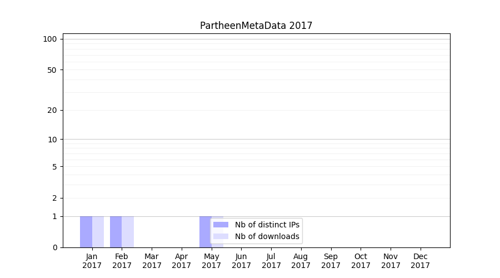Image resolution: width=500 pixels, height=278 pixels.
Task: Select the light blue January downloads bar
Action: [x=98, y=232]
